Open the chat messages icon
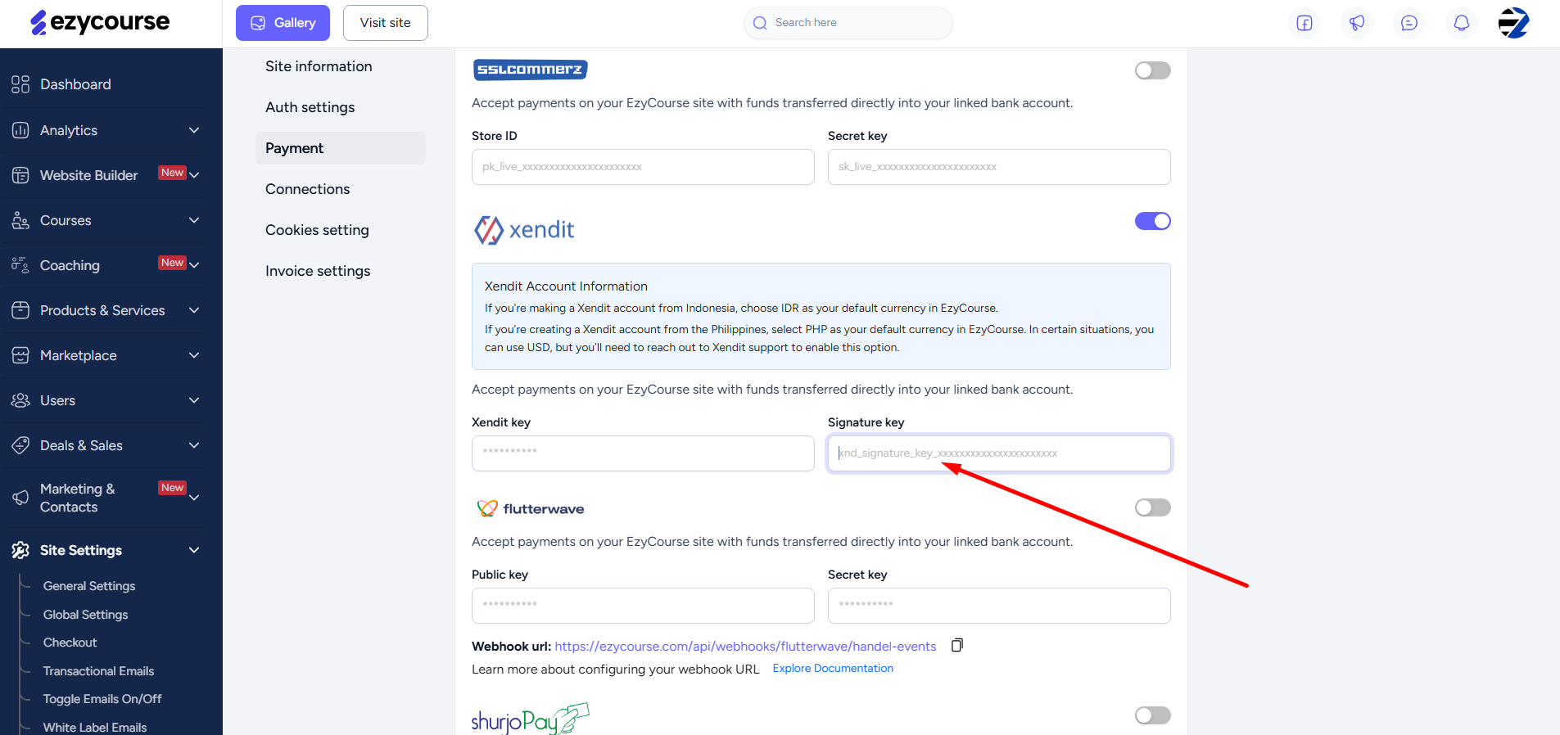The height and width of the screenshot is (735, 1560). point(1409,23)
